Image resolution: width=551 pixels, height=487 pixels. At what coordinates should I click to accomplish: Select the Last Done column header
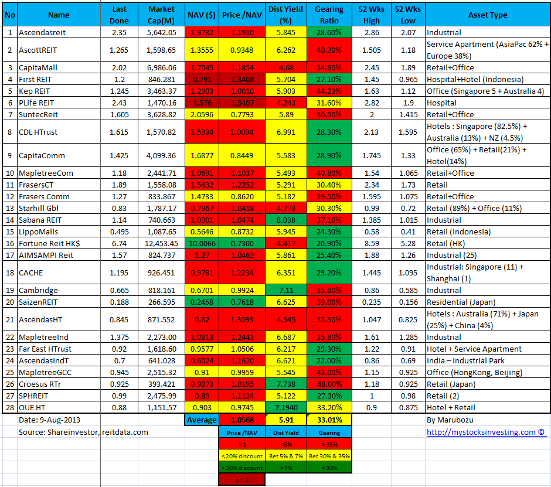pyautogui.click(x=119, y=15)
